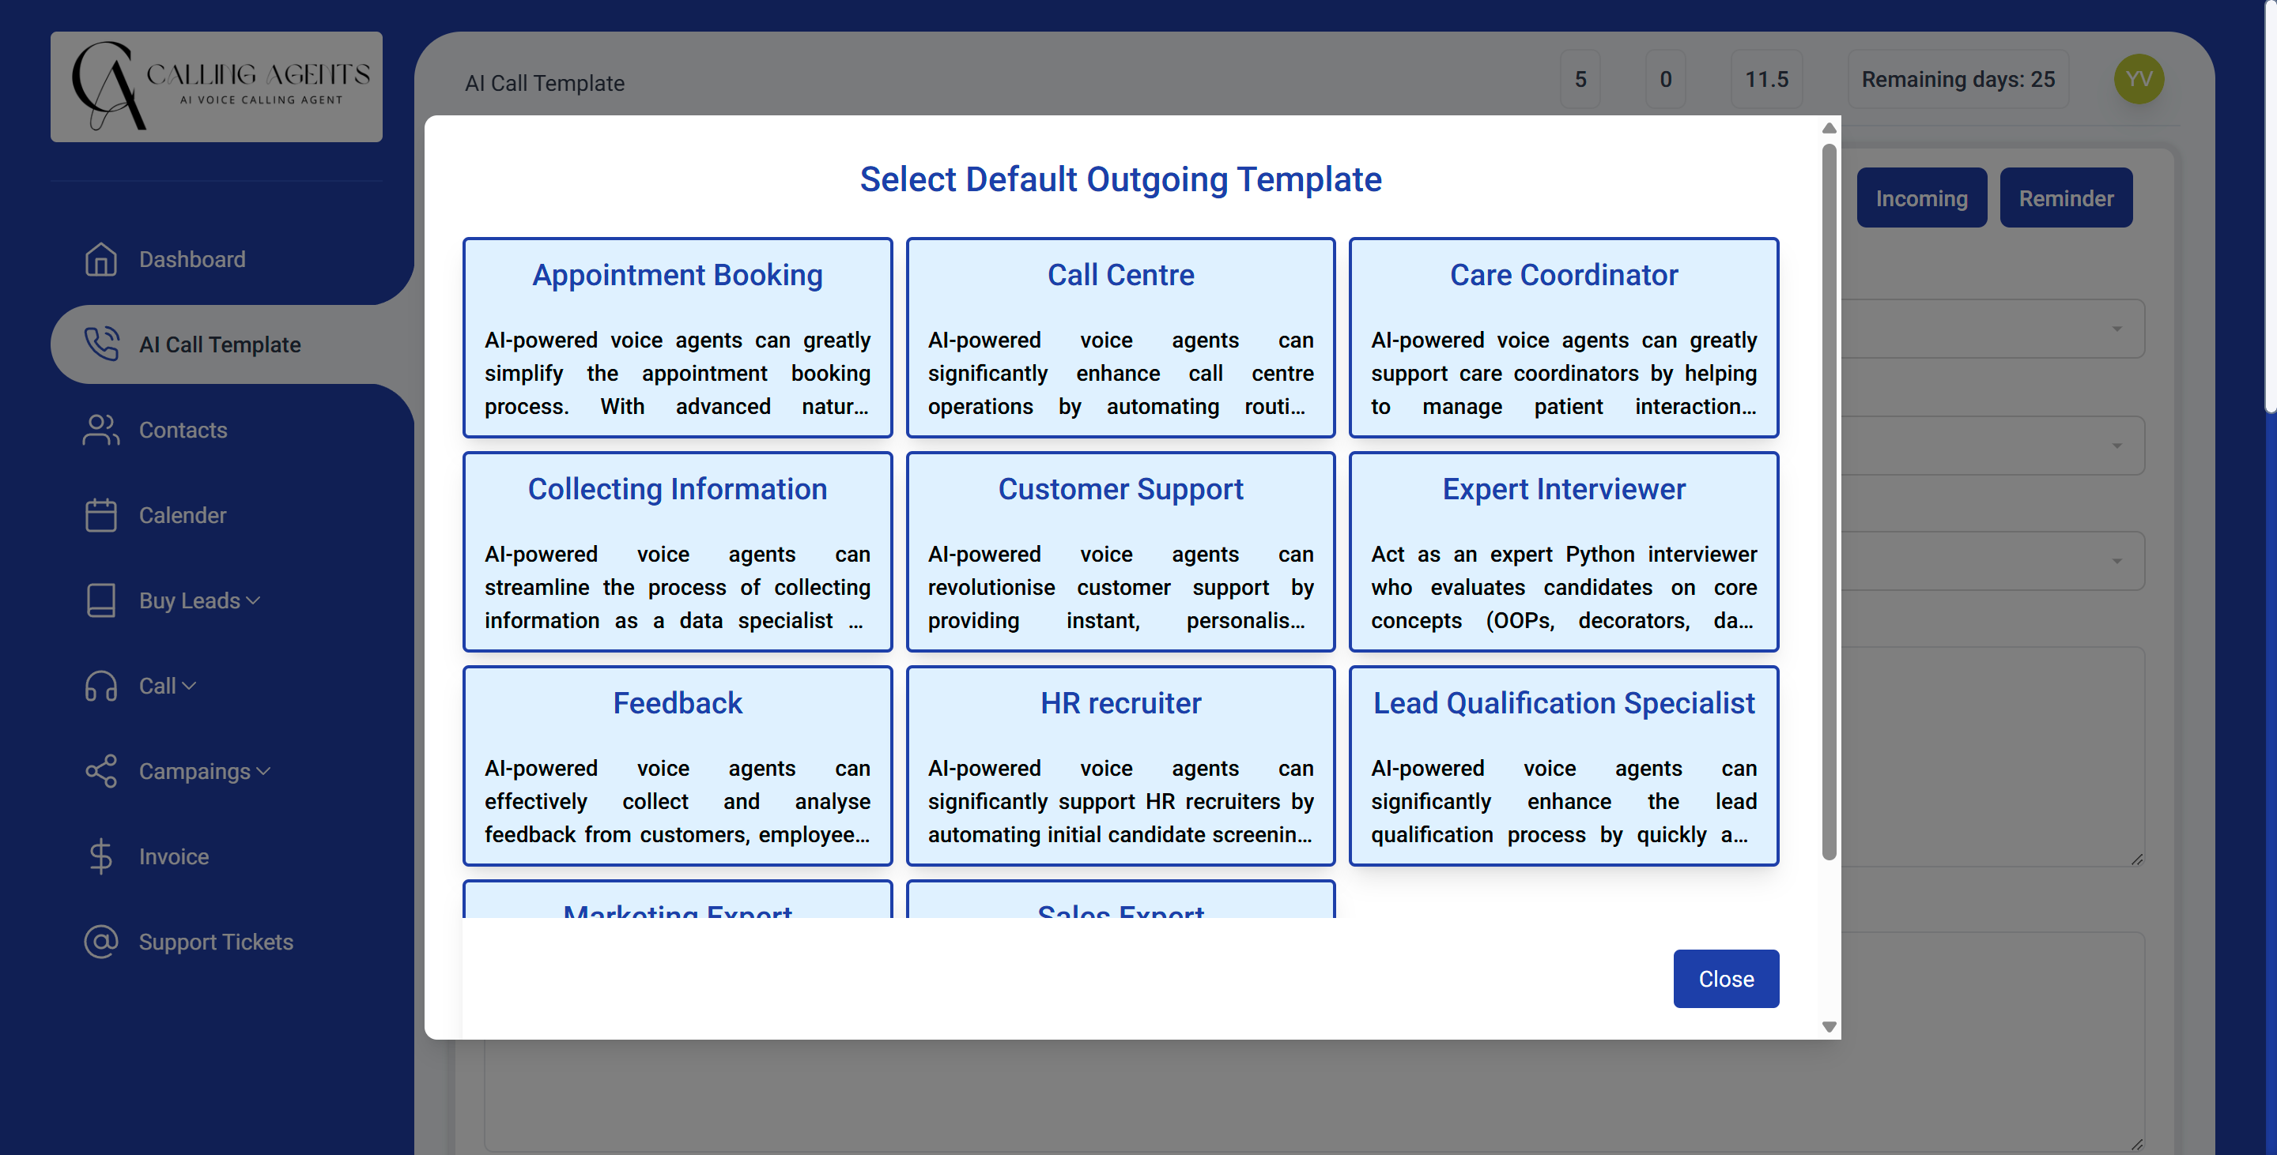Select the Appointment Booking template card
Image resolution: width=2277 pixels, height=1155 pixels.
click(677, 338)
